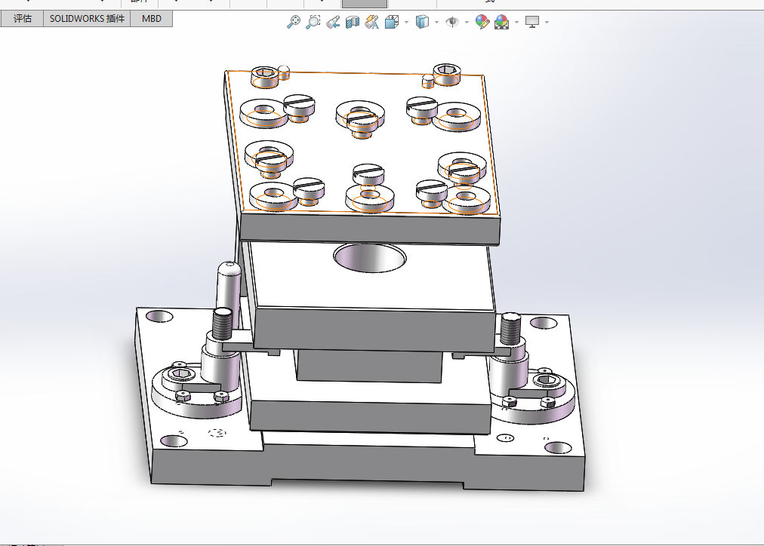Viewport: 764px width, 546px height.
Task: Click Zoom to Fit magnifier icon
Action: click(x=294, y=22)
